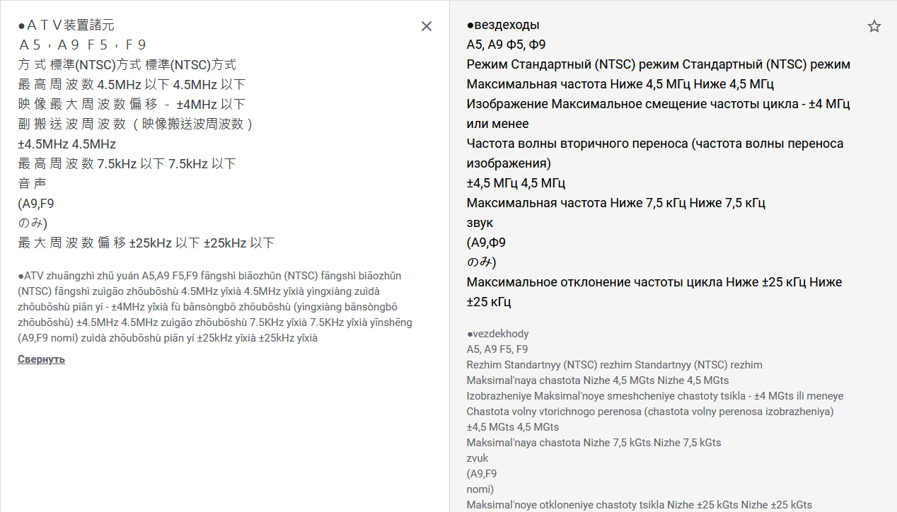The height and width of the screenshot is (512, 897).
Task: Collapse transliteration via the "Свернуть" link
Action: 41,359
